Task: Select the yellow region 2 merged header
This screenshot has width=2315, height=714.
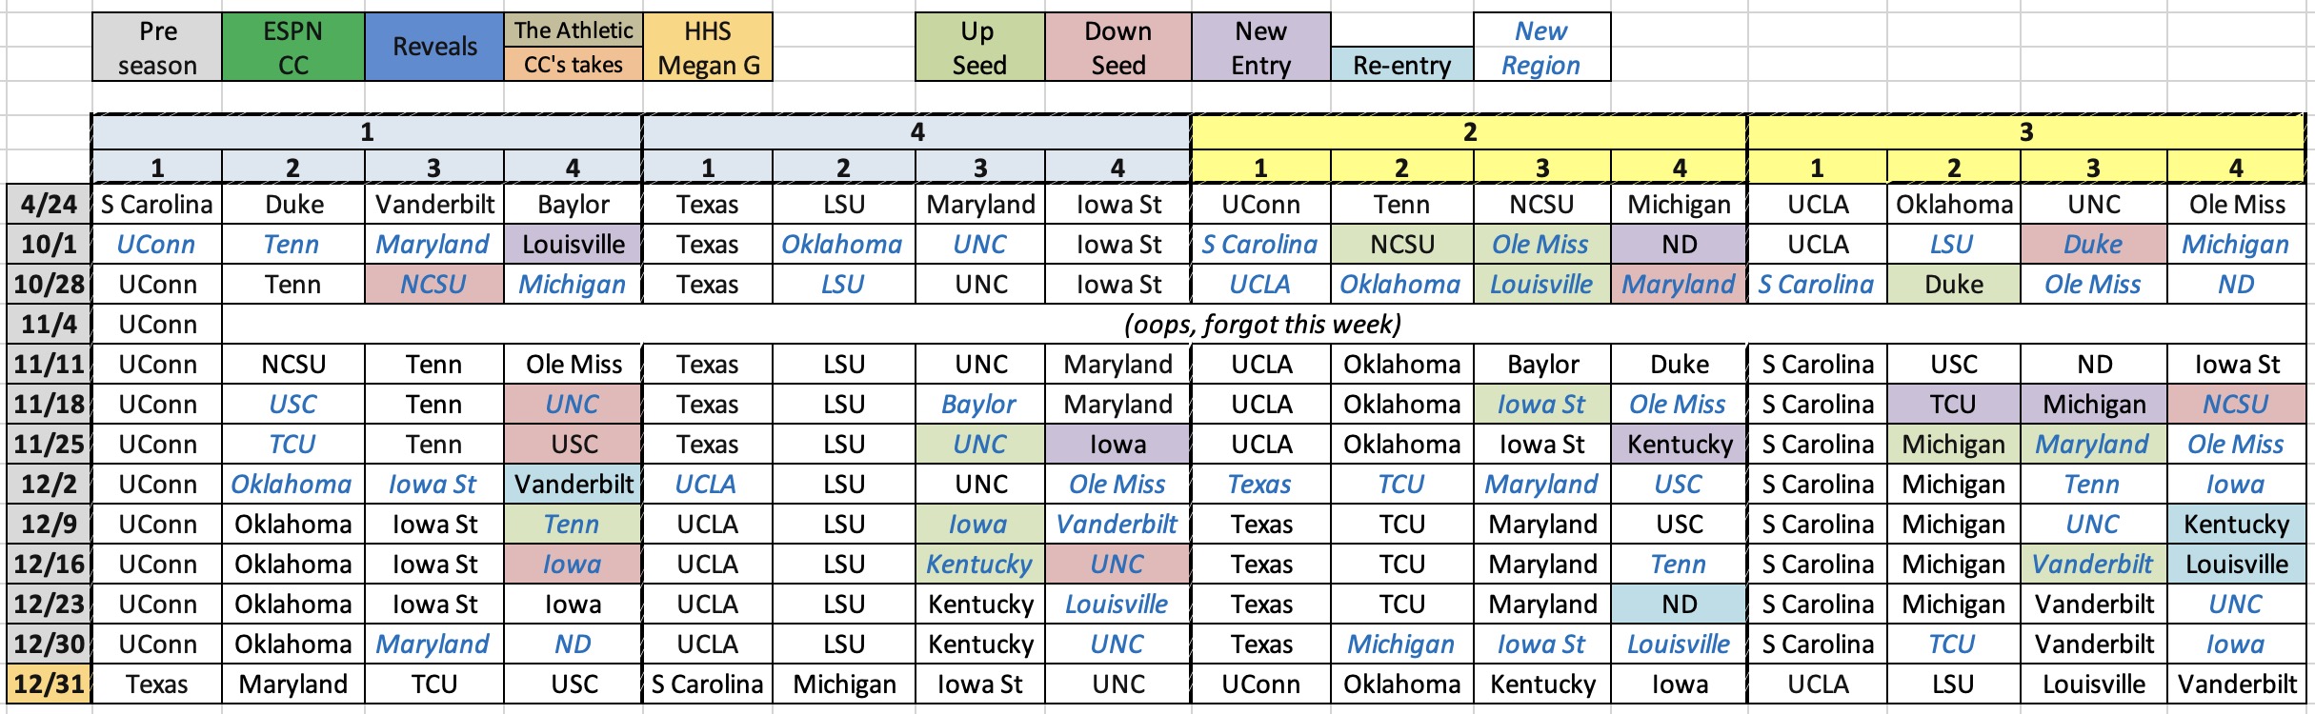Action: (x=1469, y=132)
